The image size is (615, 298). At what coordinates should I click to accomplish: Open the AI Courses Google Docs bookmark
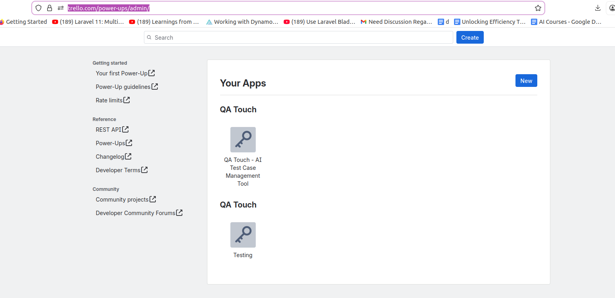tap(566, 22)
